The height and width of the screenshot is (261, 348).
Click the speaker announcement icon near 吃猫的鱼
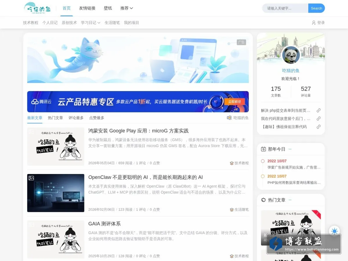point(229,118)
